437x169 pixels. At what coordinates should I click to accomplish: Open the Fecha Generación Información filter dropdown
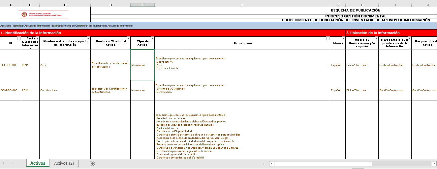(37, 38)
